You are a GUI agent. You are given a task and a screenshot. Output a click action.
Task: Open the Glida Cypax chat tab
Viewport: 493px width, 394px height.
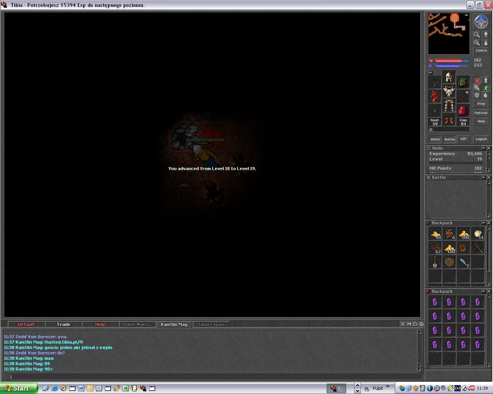211,324
